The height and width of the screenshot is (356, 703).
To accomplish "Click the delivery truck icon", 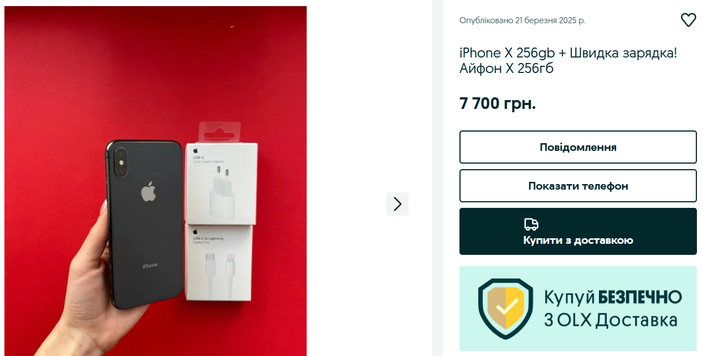I will tap(531, 224).
